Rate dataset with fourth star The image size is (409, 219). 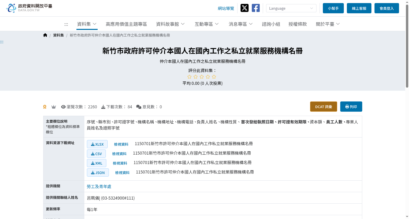pos(208,77)
